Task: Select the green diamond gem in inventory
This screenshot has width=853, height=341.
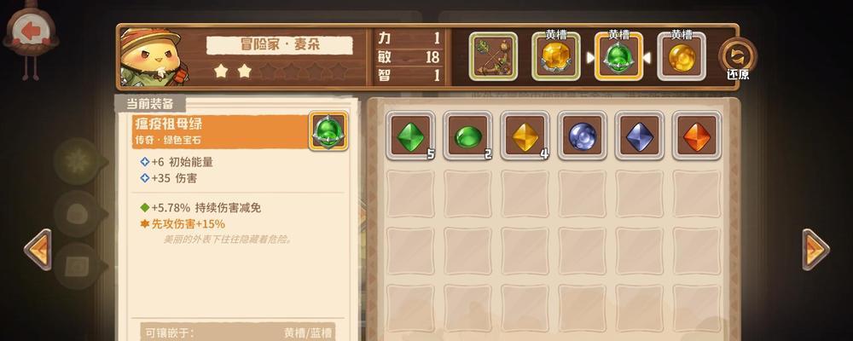Action: 411,136
